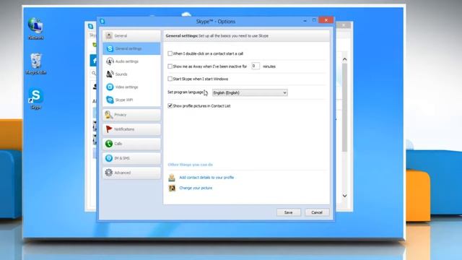The height and width of the screenshot is (260, 462).
Task: Click the Add contact details profile icon
Action: click(x=172, y=178)
